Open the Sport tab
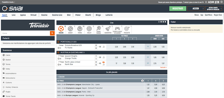The image size is (224, 98). [x=5, y=15]
